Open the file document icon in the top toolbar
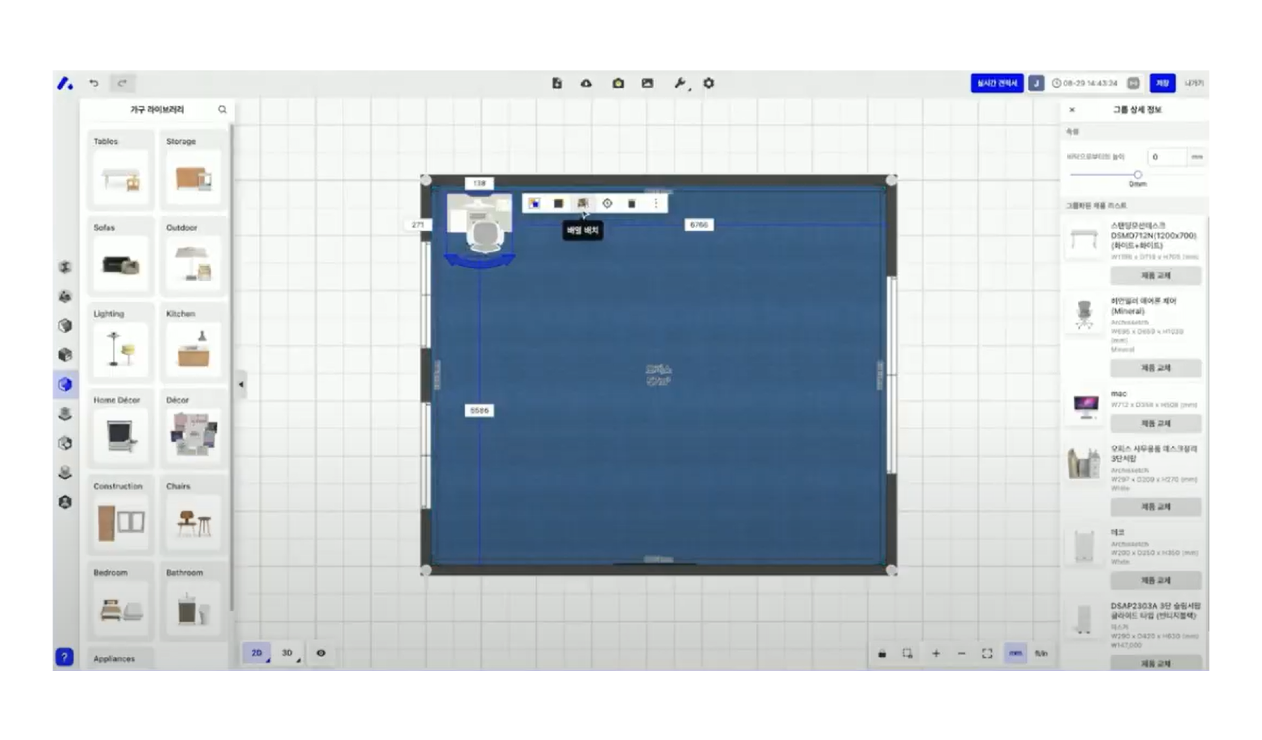This screenshot has width=1262, height=740. [557, 83]
